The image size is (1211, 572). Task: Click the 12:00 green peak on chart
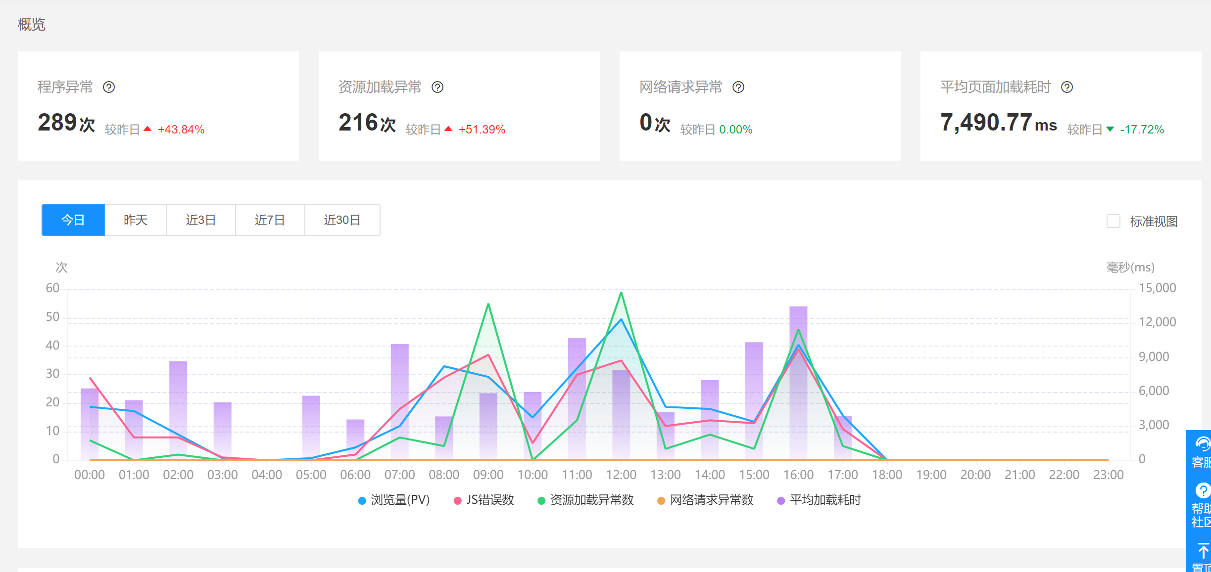click(621, 293)
